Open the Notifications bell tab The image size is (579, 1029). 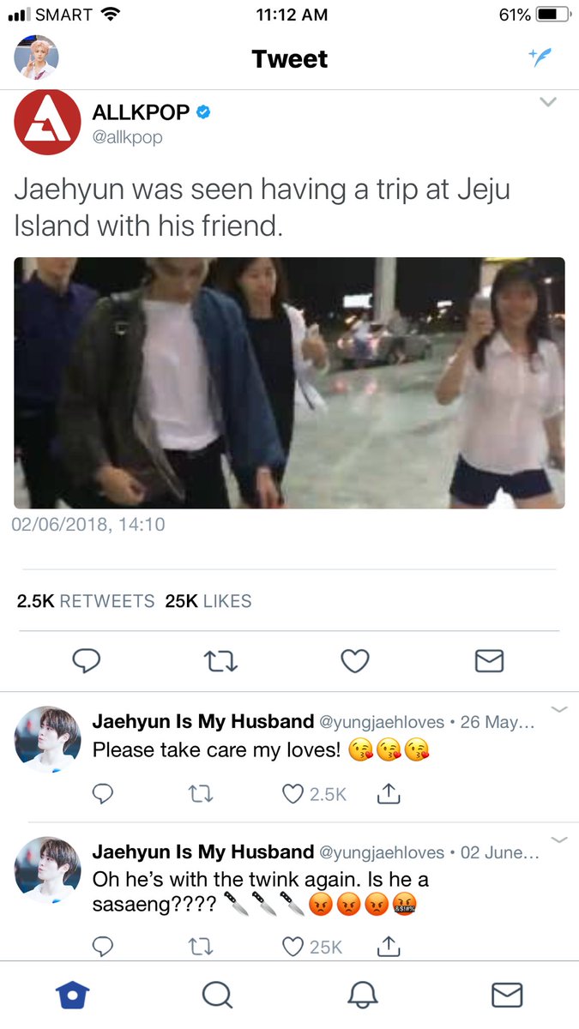[362, 994]
